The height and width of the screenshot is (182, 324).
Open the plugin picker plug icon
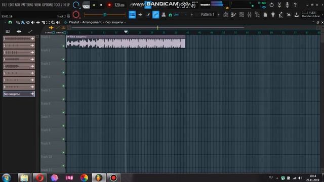pos(273,15)
